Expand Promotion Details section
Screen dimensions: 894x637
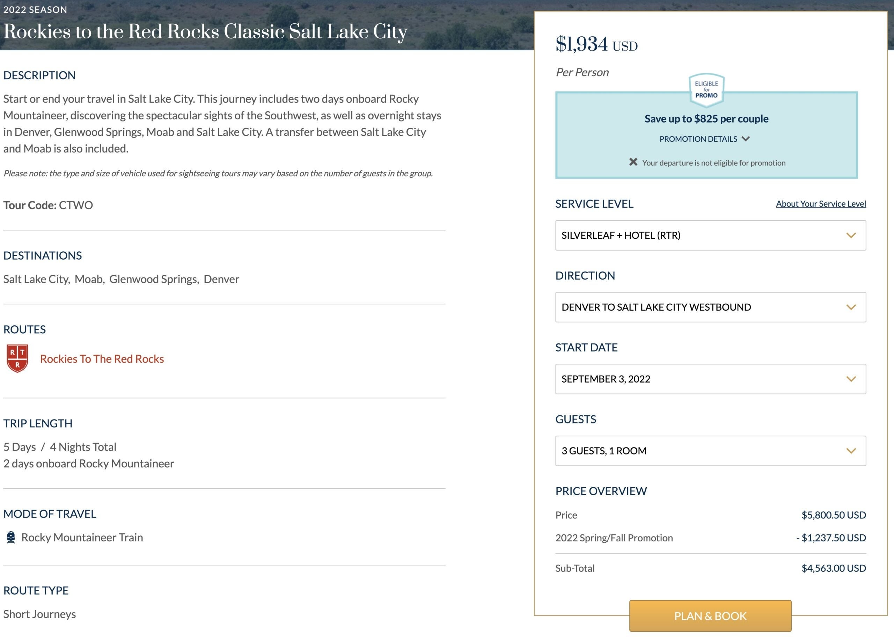(x=704, y=139)
